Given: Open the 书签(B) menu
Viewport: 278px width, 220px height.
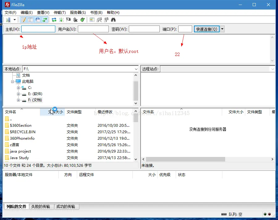Looking at the screenshot, I should (x=96, y=13).
